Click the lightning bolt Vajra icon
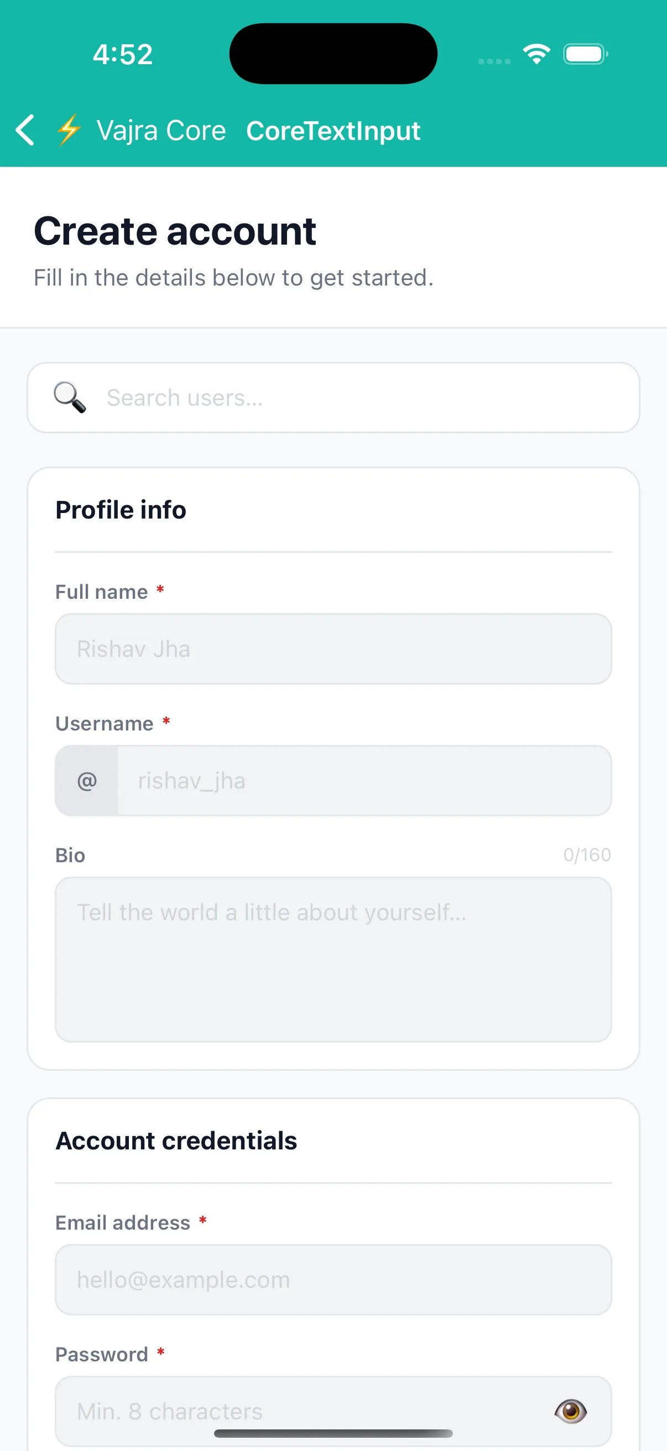 tap(69, 130)
